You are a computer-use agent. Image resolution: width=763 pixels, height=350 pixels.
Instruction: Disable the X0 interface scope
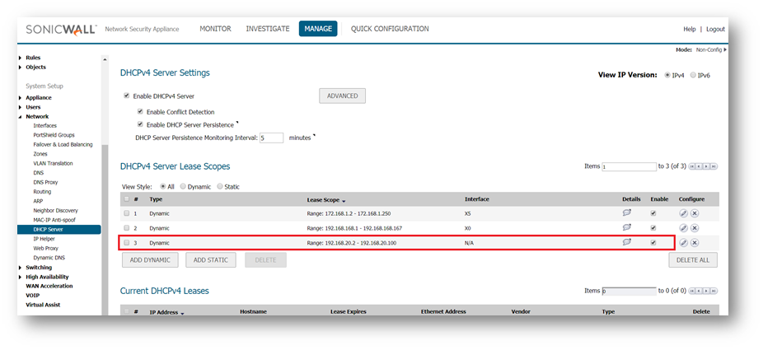tap(653, 227)
